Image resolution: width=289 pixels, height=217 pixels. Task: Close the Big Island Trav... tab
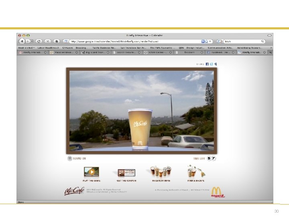[x=108, y=52]
